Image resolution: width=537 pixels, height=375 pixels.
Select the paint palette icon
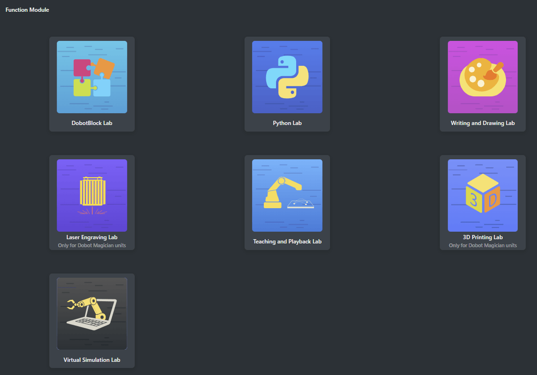point(483,77)
